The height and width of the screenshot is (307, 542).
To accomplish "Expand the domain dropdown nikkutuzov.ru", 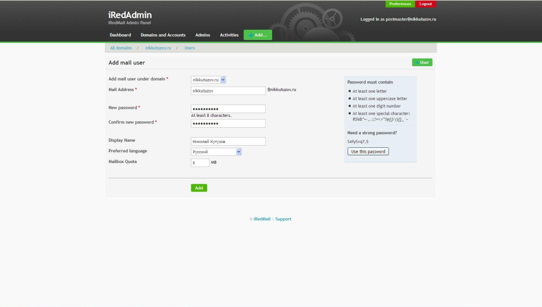I will (208, 80).
